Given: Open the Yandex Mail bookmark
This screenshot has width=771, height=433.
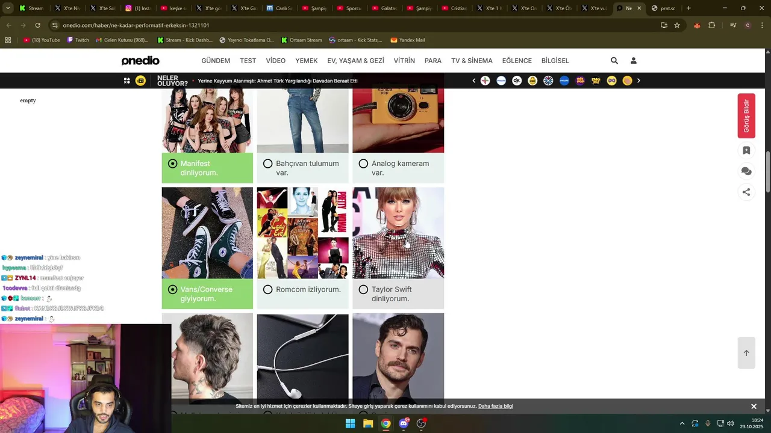Looking at the screenshot, I should click(408, 40).
